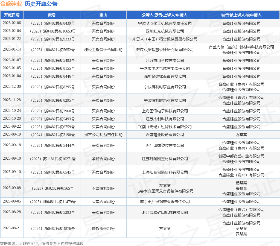Select the 开庭日期 column header
Image resolution: width=280 pixels, height=246 pixels.
click(x=12, y=15)
